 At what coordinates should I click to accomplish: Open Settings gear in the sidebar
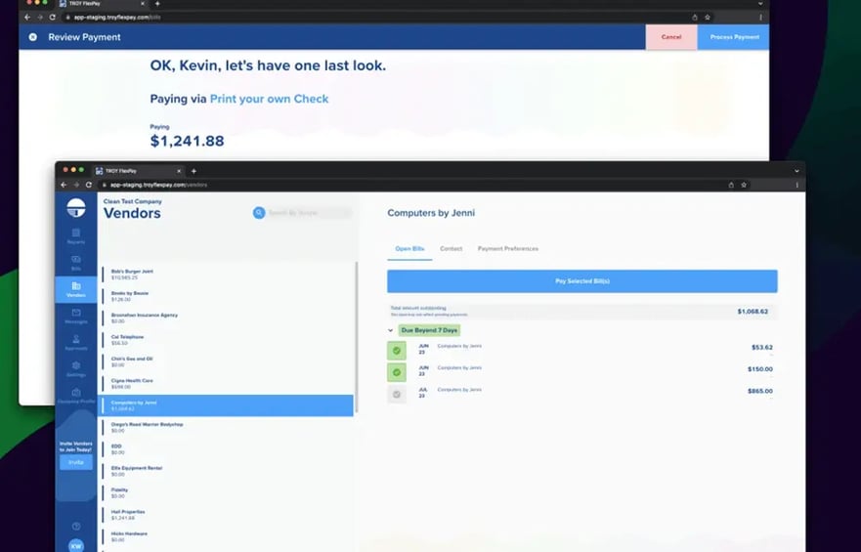click(x=76, y=369)
